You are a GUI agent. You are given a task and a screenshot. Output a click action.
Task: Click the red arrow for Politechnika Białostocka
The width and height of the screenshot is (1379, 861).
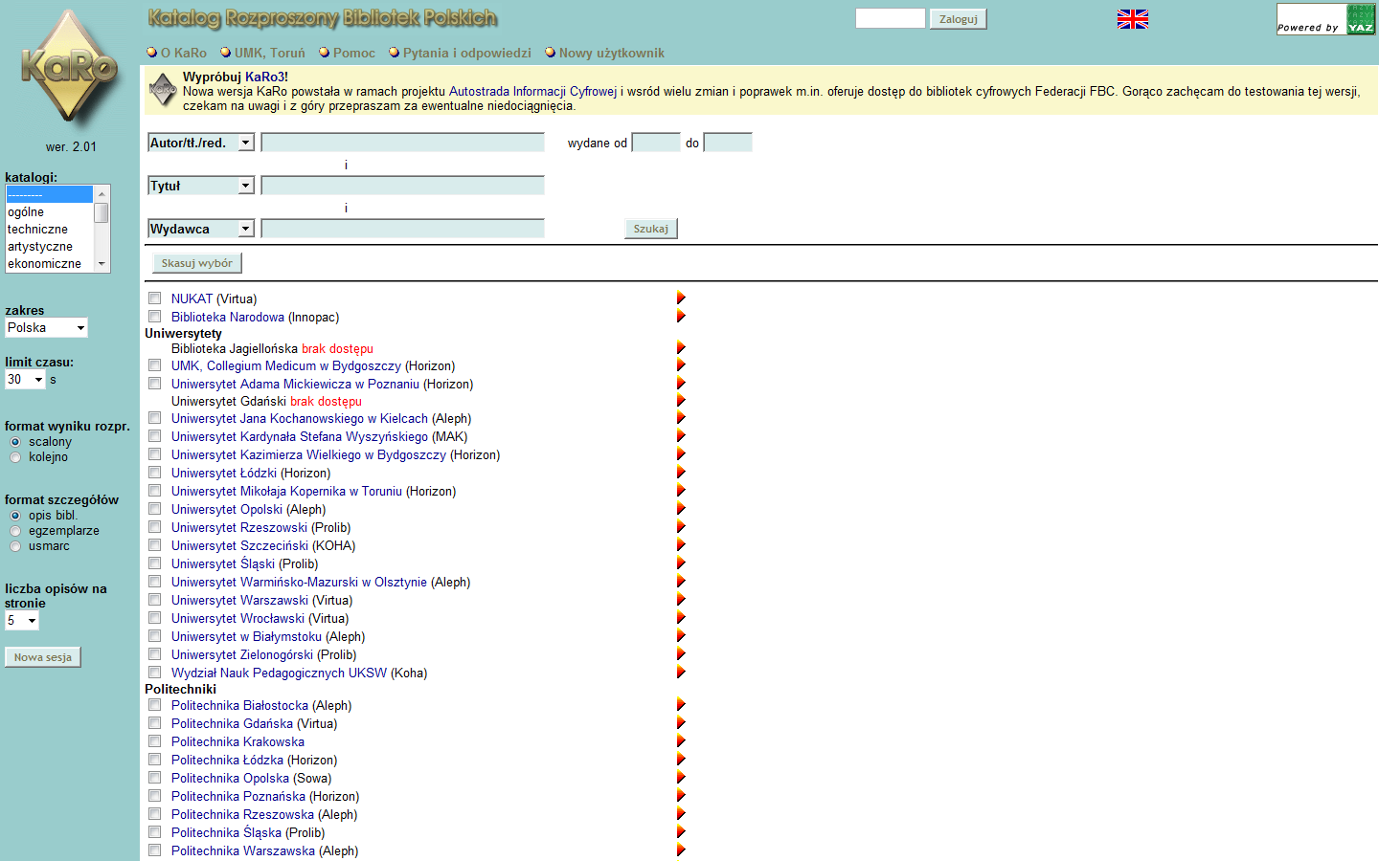pyautogui.click(x=681, y=705)
